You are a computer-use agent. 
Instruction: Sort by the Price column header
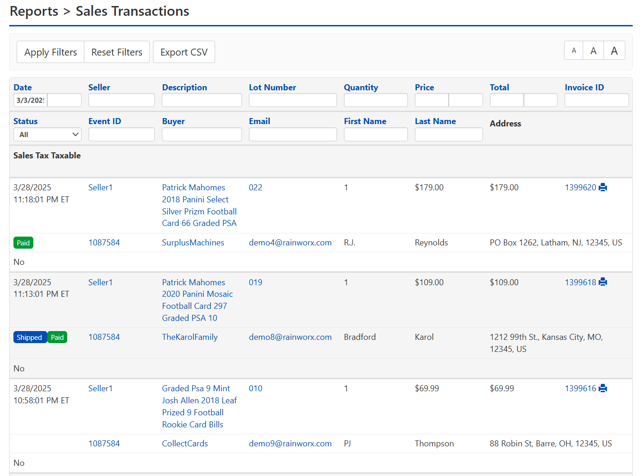425,87
